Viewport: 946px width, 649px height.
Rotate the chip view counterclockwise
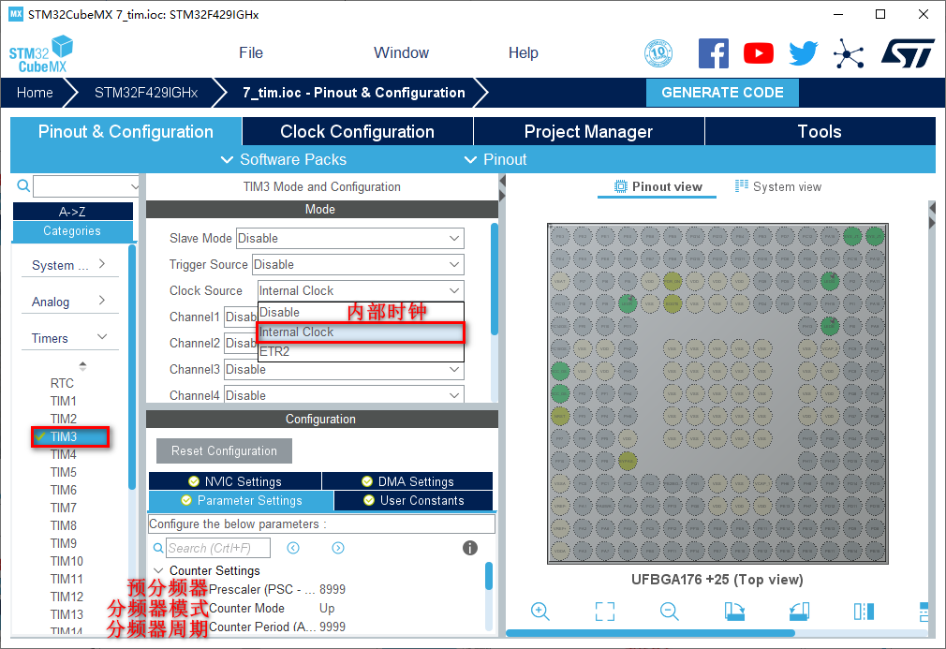pos(798,612)
